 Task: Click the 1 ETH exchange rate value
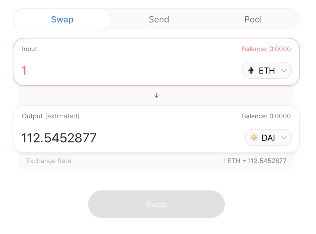255,161
